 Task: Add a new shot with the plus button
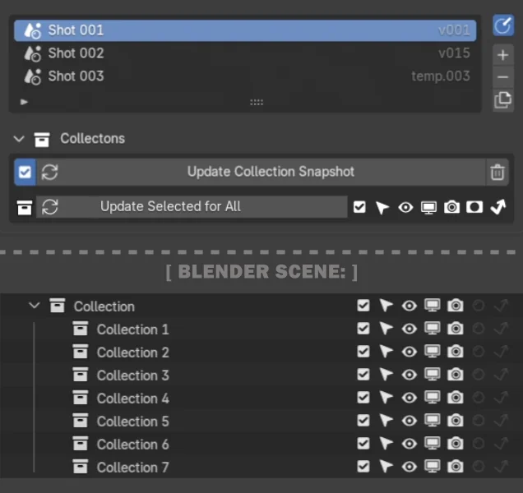coord(503,55)
